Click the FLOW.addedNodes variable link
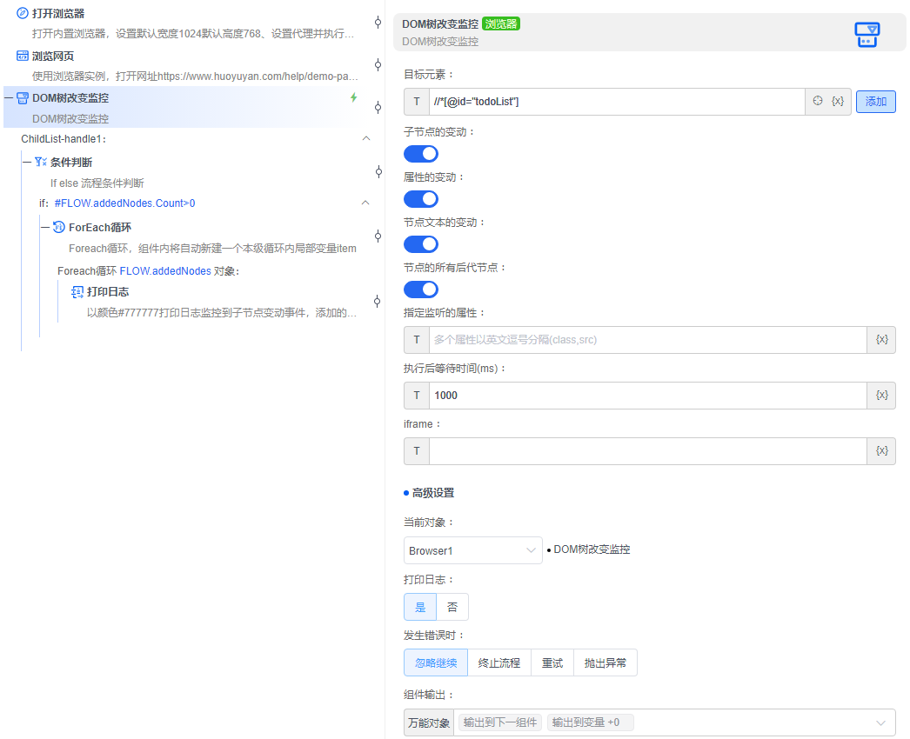Viewport: 910px width, 739px height. click(x=165, y=270)
